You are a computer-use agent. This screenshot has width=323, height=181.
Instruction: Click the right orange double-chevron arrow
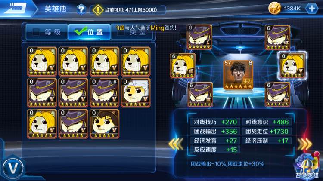point(304,144)
